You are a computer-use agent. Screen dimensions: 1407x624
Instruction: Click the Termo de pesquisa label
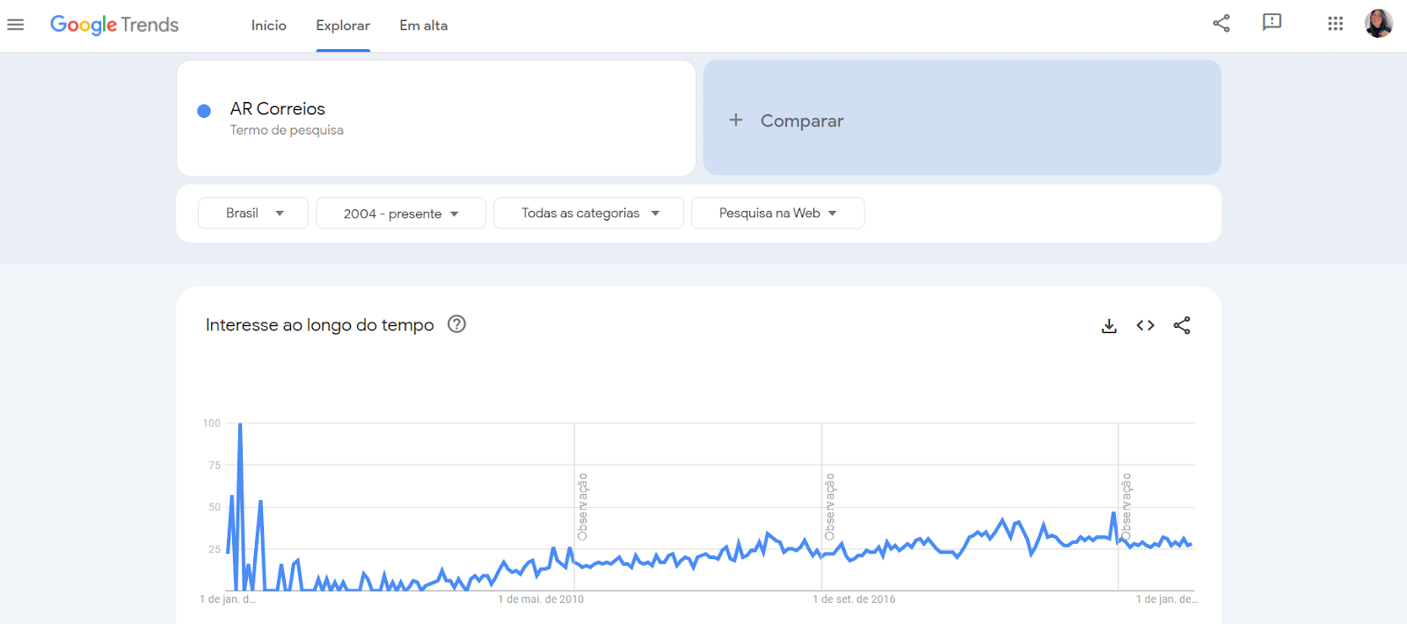(287, 130)
